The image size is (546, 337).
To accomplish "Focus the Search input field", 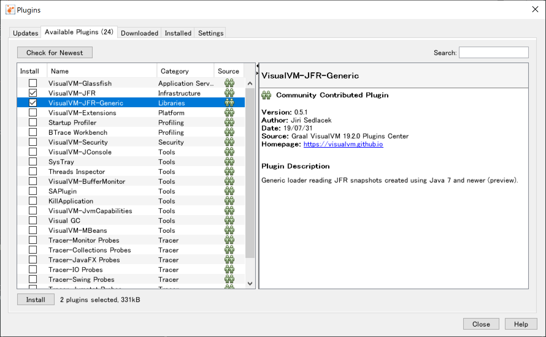I will pos(493,53).
